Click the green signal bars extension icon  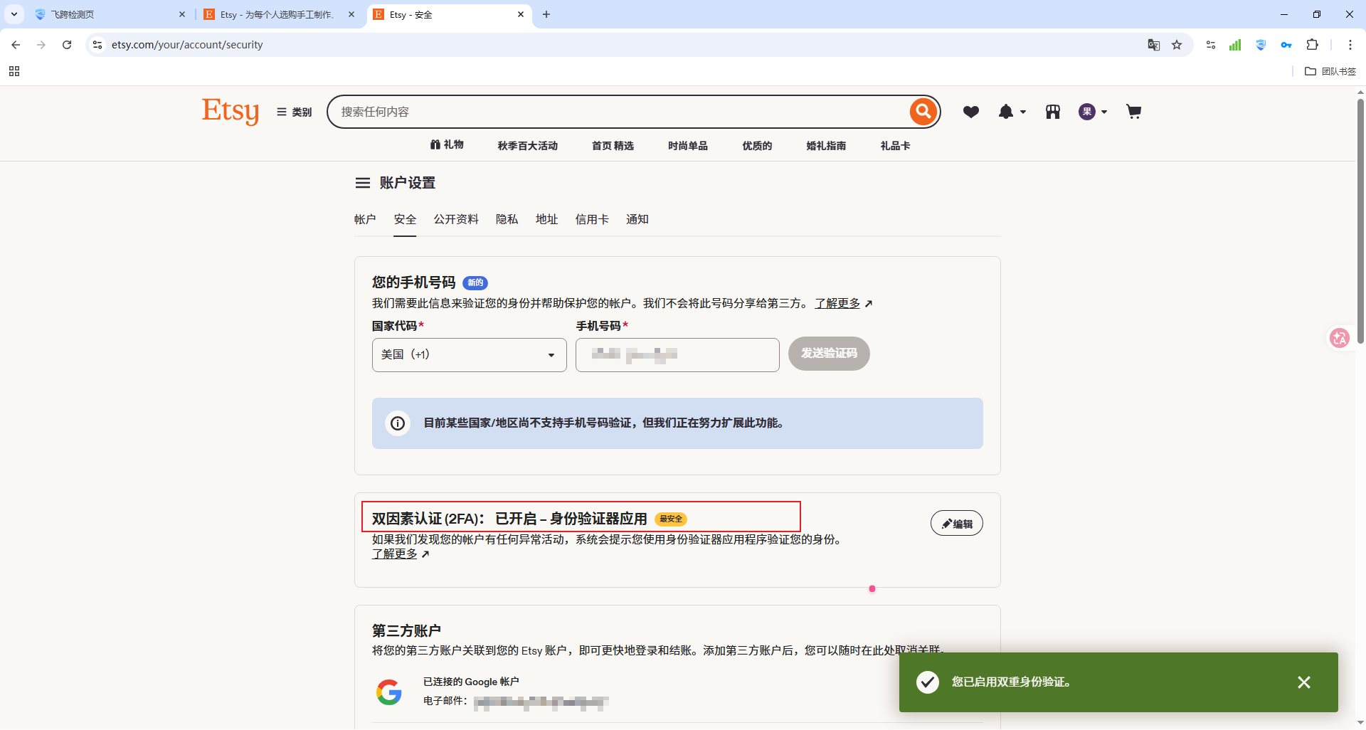coord(1235,45)
